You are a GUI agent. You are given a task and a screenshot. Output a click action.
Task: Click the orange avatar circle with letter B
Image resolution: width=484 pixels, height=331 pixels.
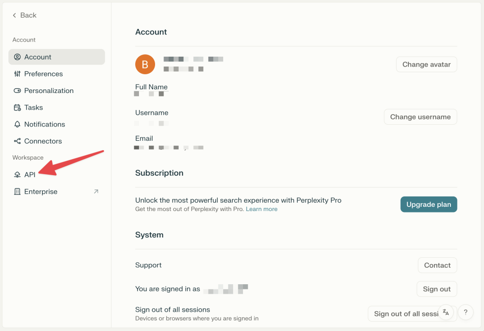click(x=145, y=64)
